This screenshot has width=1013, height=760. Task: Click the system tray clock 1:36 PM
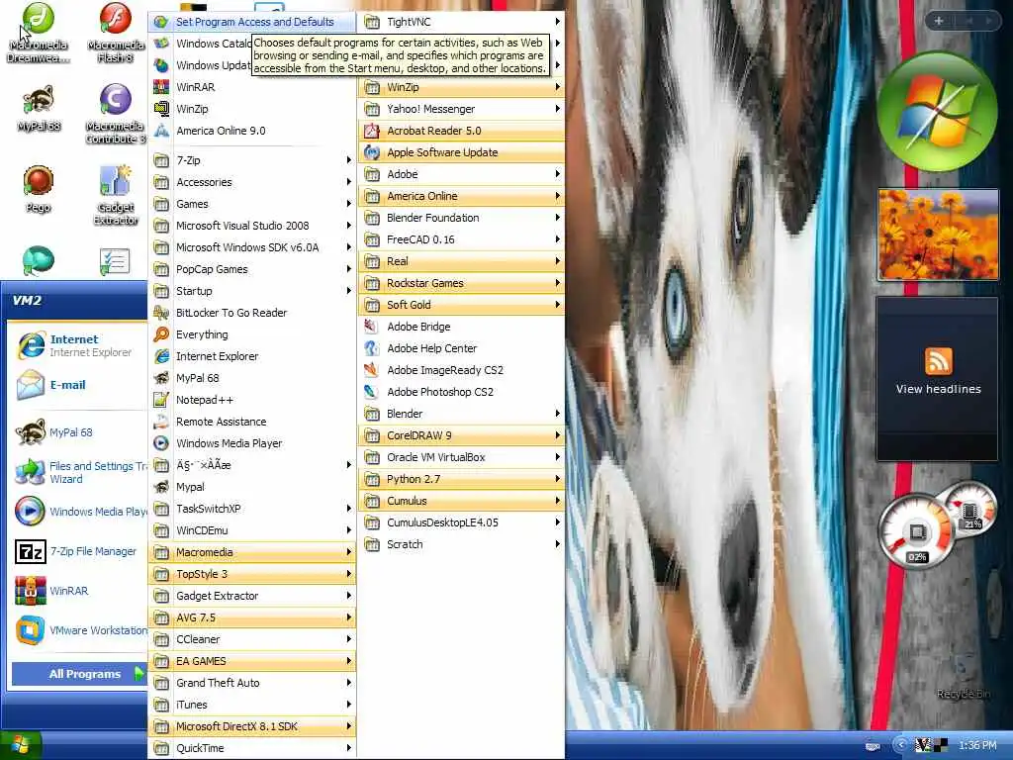coord(977,746)
